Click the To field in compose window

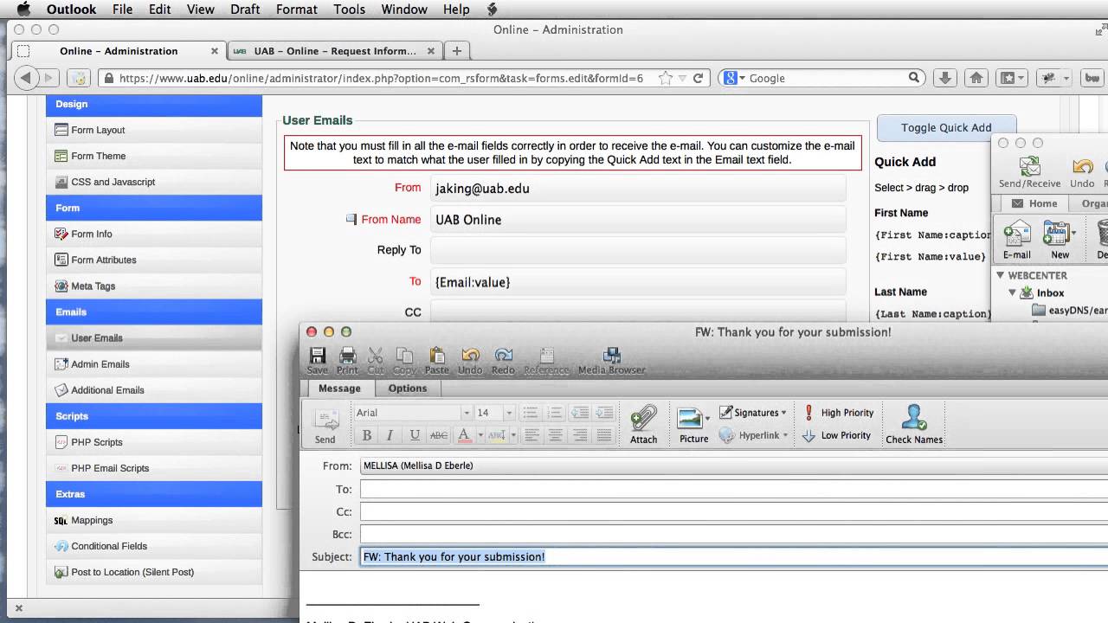coord(734,490)
